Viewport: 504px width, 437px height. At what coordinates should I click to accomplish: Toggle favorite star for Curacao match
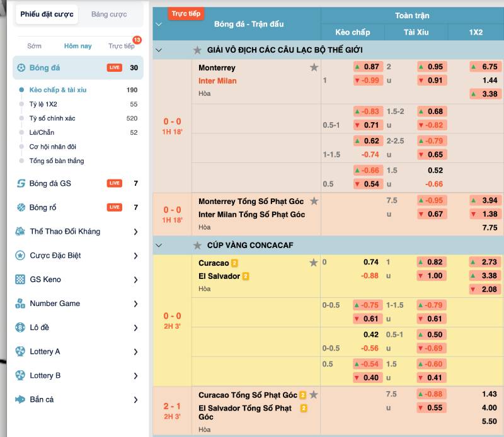(314, 263)
